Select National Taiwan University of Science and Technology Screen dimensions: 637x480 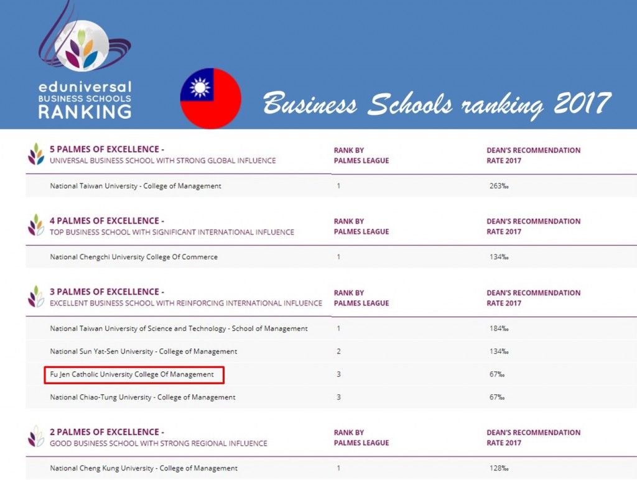click(x=179, y=328)
